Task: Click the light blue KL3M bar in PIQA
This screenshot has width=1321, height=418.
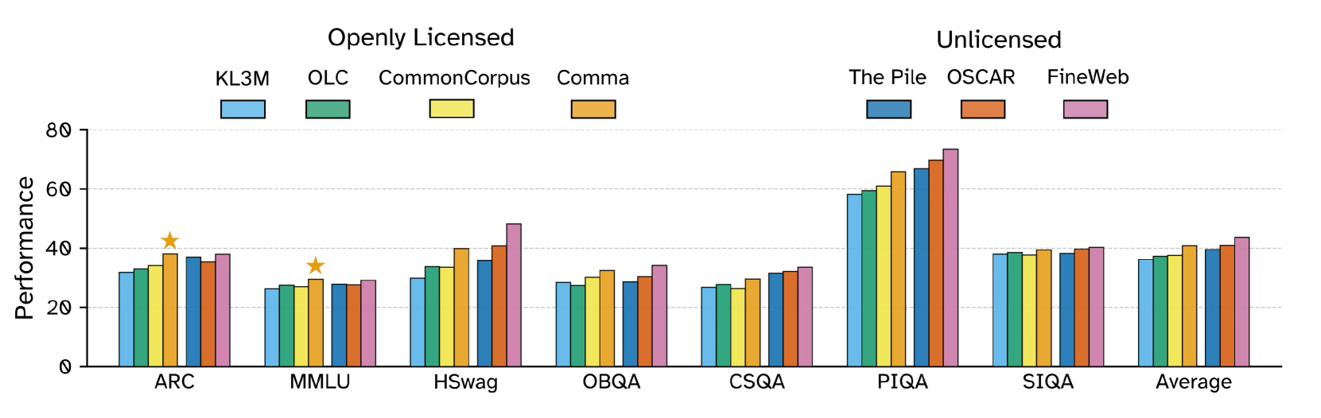Action: pyautogui.click(x=854, y=280)
